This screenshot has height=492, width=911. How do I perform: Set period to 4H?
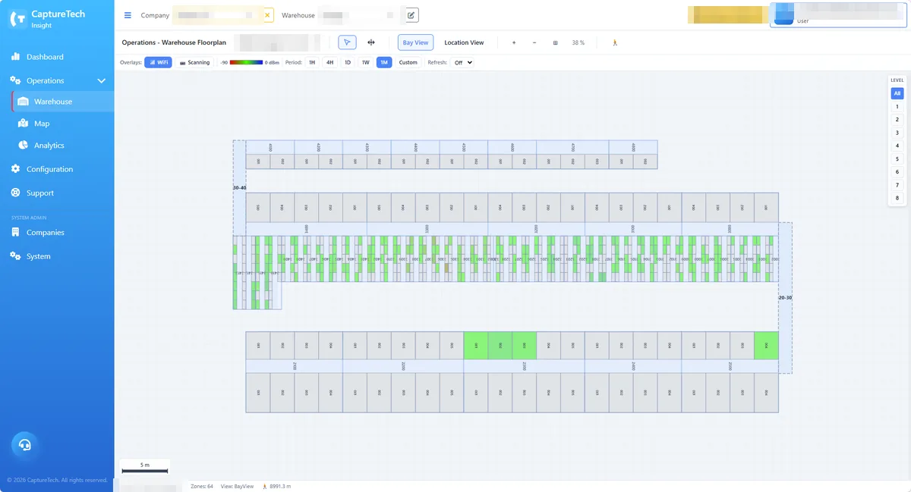click(x=329, y=62)
